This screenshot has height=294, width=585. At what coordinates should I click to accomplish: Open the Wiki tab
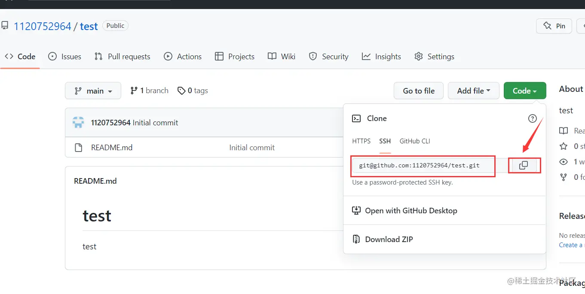click(282, 56)
